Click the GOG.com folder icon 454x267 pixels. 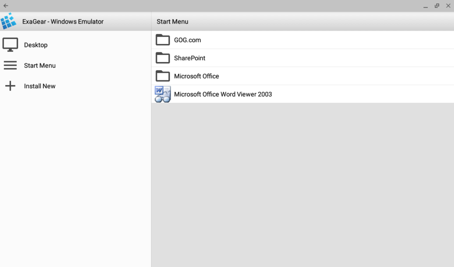pos(163,40)
